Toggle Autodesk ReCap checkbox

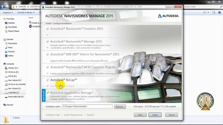[47, 80]
